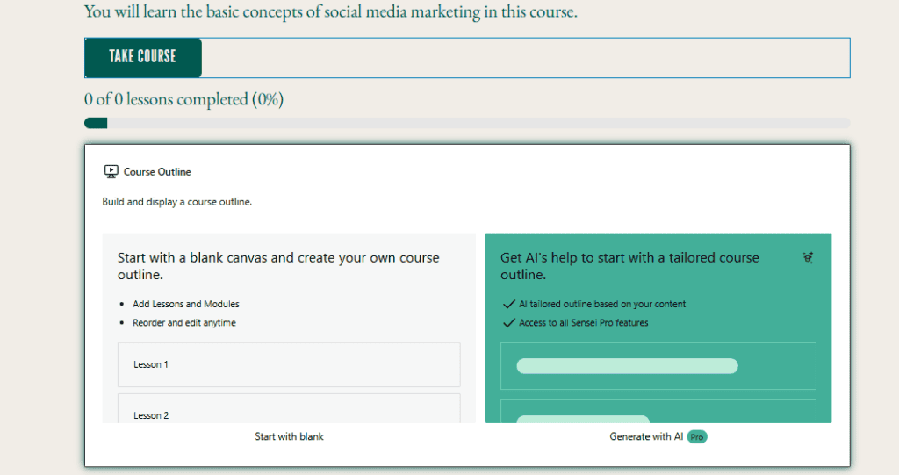
Task: Click first placeholder bar in AI card
Action: coord(627,366)
